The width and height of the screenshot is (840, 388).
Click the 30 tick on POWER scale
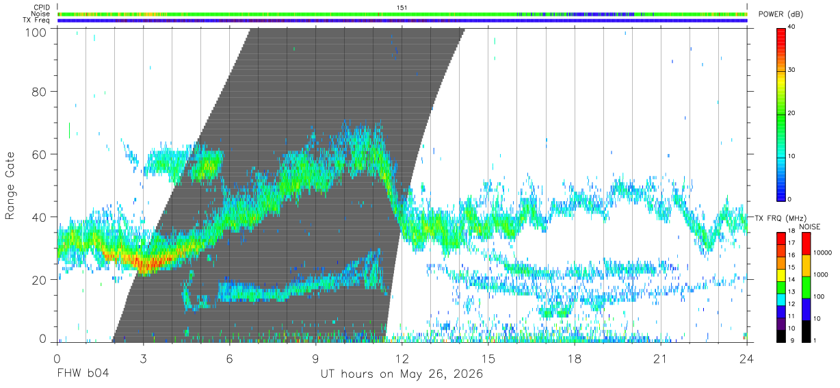790,70
